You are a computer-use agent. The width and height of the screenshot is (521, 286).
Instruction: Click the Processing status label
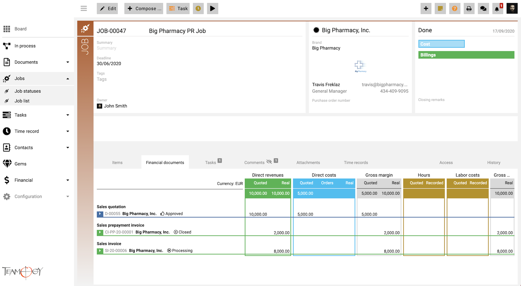tap(180, 251)
